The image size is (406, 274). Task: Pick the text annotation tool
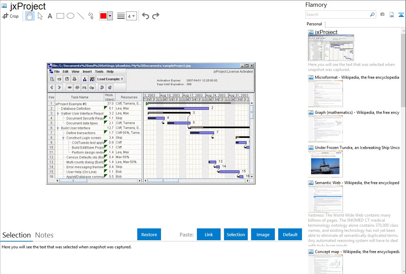point(50,16)
